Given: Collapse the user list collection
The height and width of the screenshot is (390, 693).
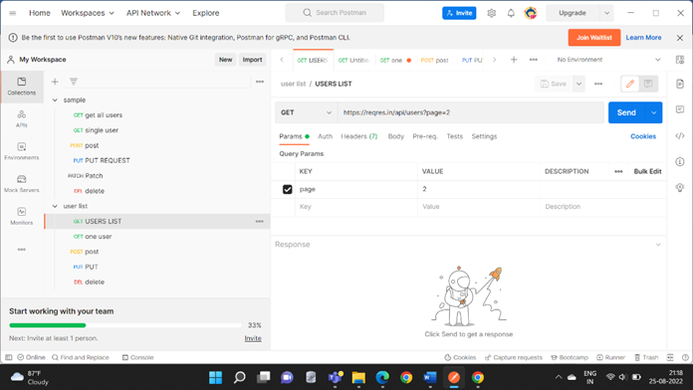Looking at the screenshot, I should tap(55, 206).
